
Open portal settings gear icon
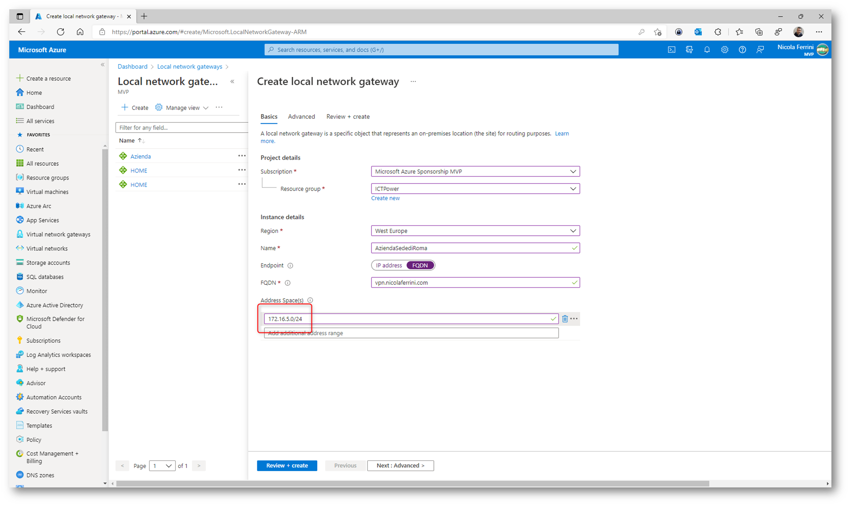(x=724, y=50)
